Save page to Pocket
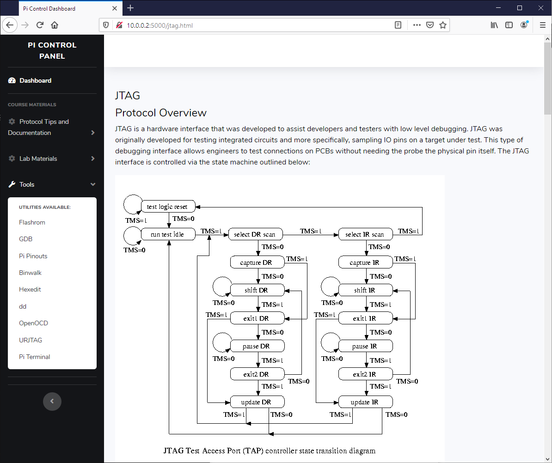 pos(430,25)
